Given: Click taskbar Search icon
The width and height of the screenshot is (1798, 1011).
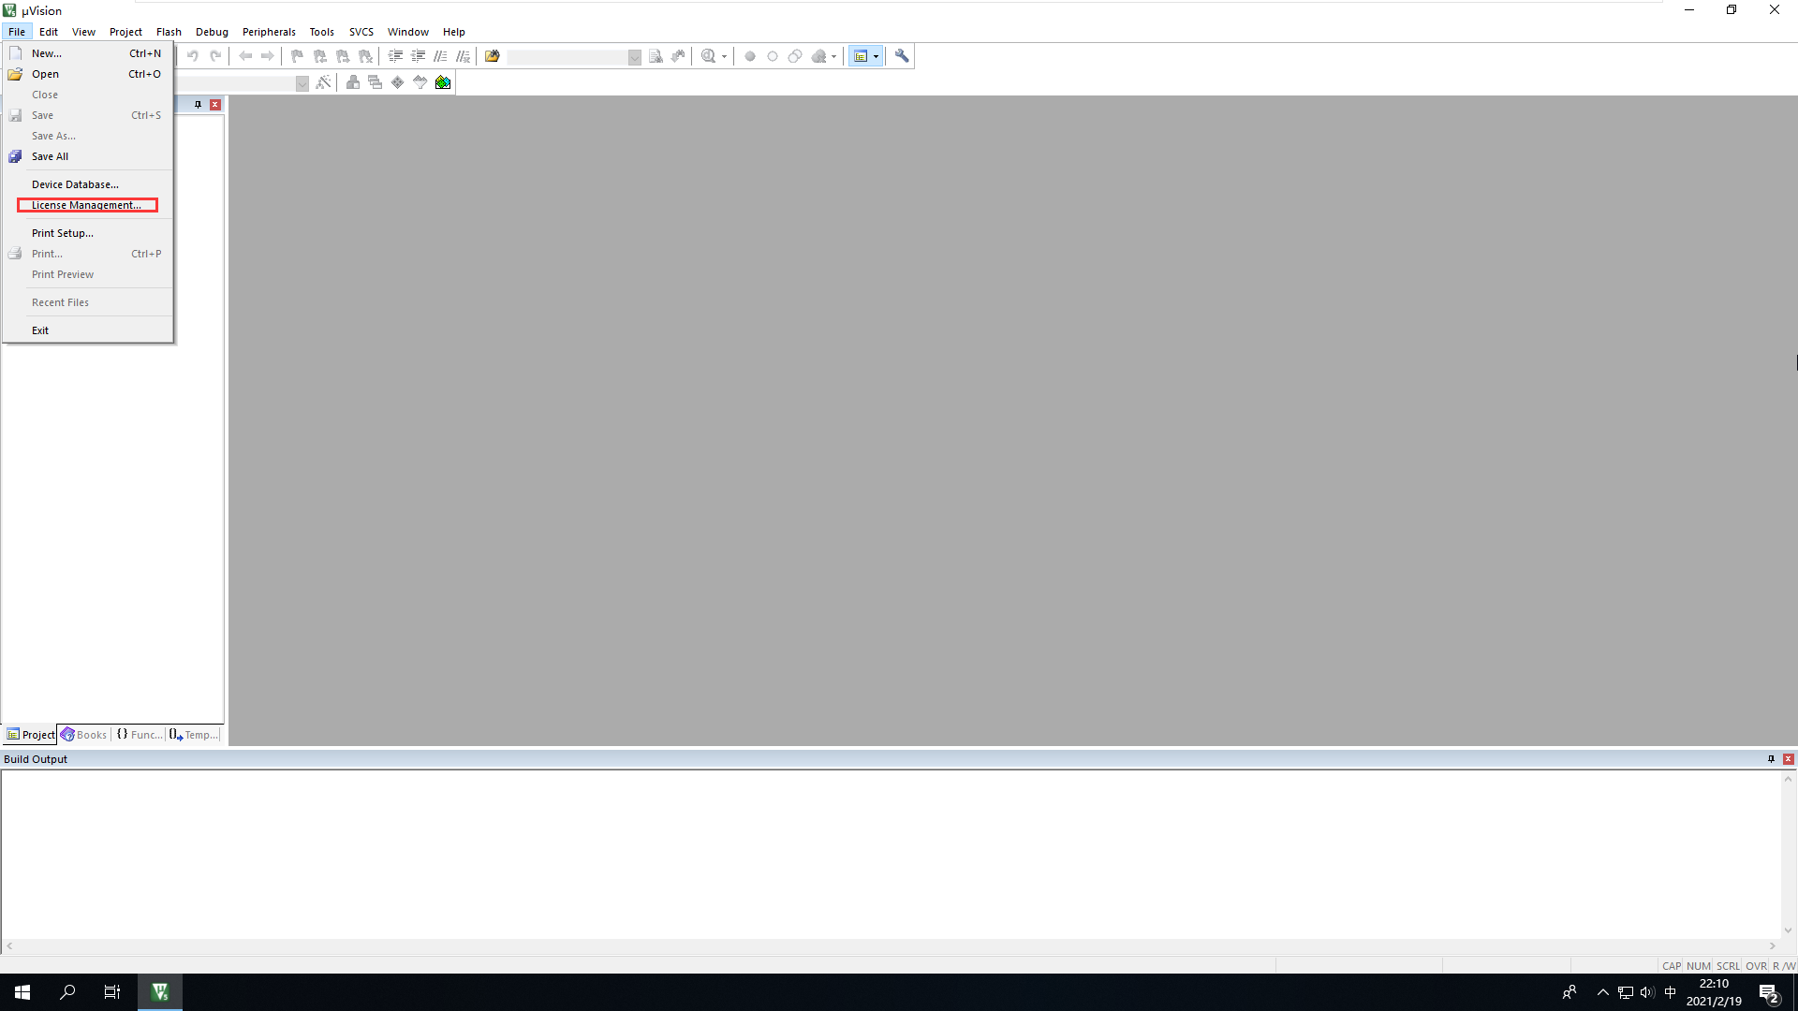Looking at the screenshot, I should 67,992.
